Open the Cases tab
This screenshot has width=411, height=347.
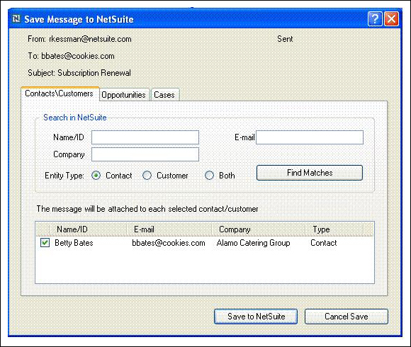click(x=164, y=95)
